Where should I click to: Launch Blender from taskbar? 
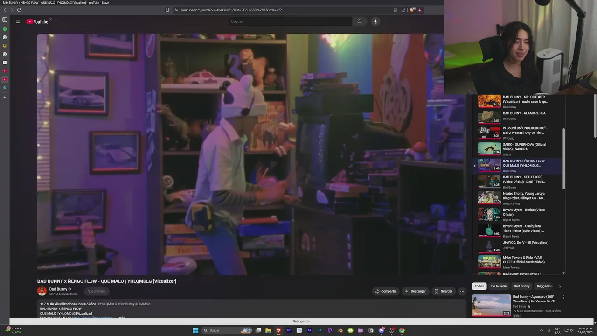click(x=340, y=330)
